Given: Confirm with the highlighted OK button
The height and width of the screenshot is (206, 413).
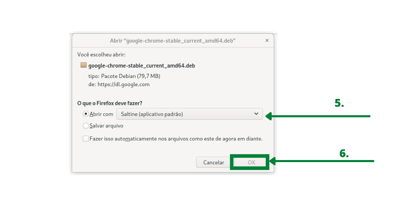Looking at the screenshot, I should tap(251, 163).
